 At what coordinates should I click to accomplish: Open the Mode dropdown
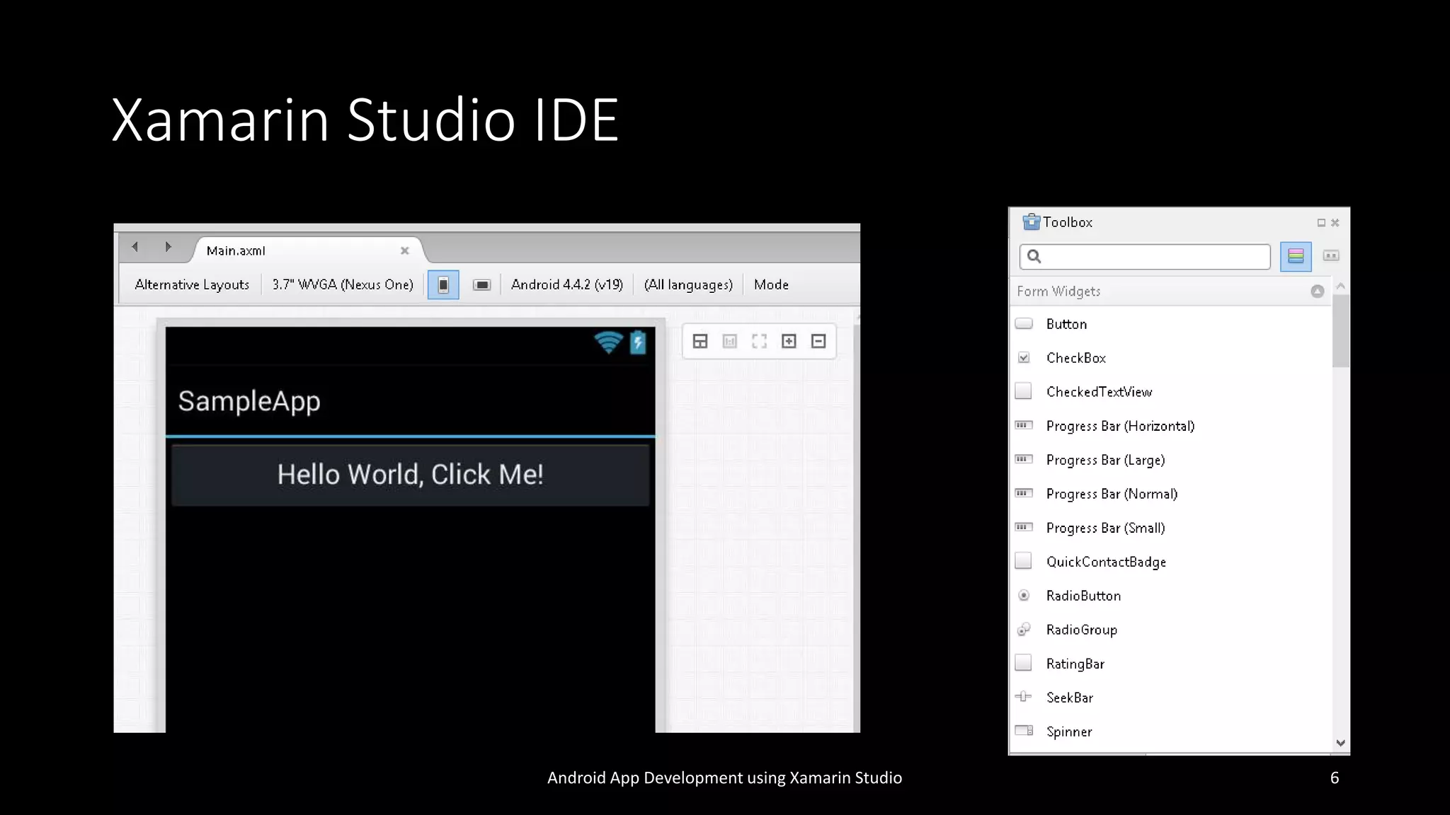point(771,284)
